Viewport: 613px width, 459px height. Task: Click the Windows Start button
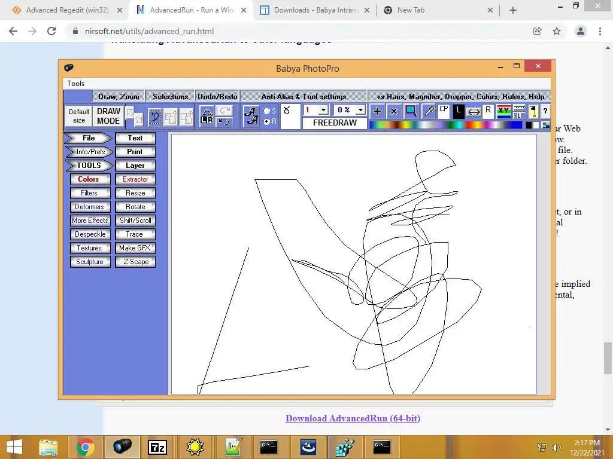(14, 447)
